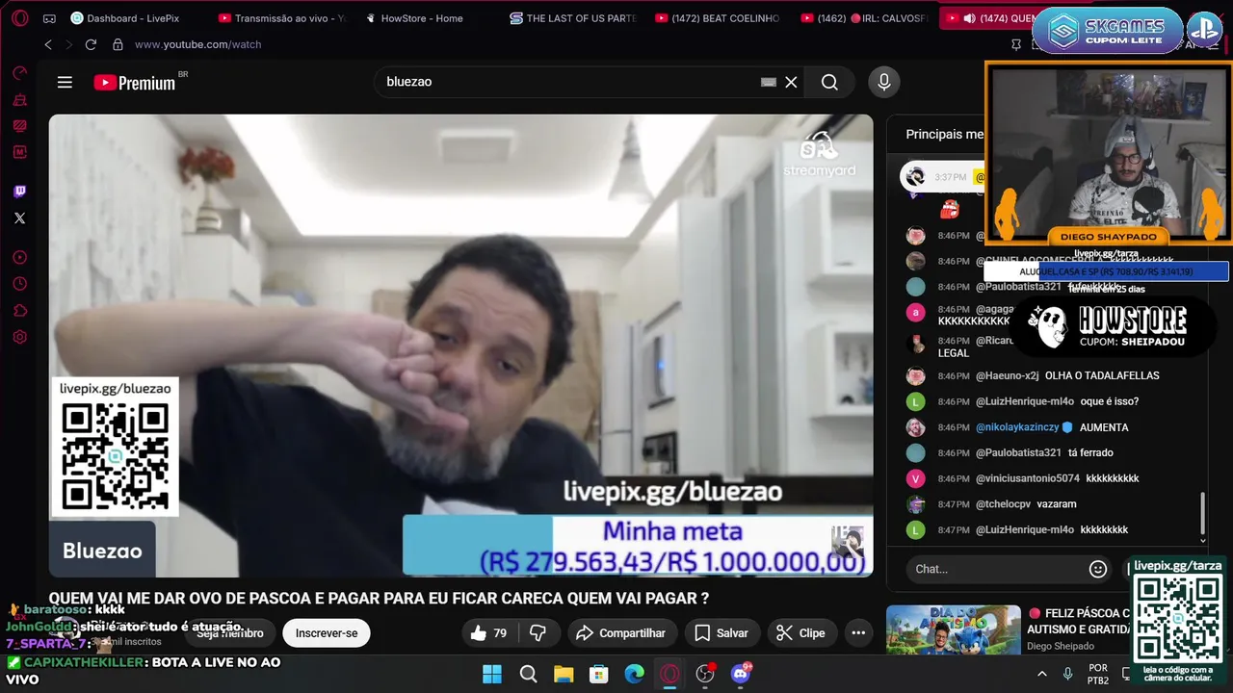This screenshot has height=693, width=1233.
Task: Focus the Chat message input
Action: (x=997, y=569)
